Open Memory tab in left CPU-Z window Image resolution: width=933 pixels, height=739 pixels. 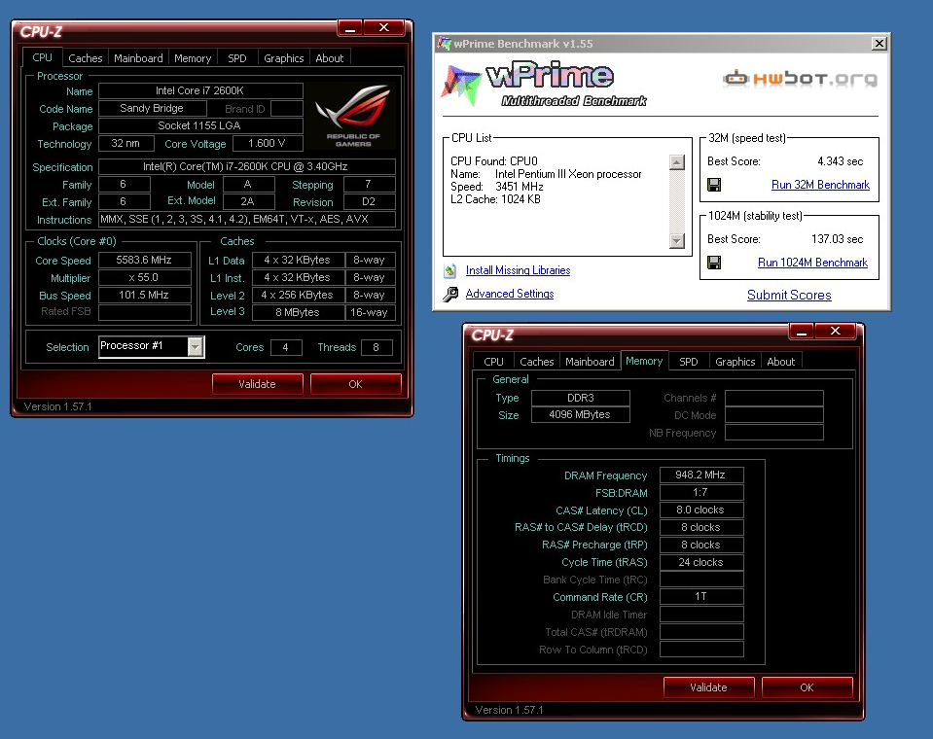193,58
